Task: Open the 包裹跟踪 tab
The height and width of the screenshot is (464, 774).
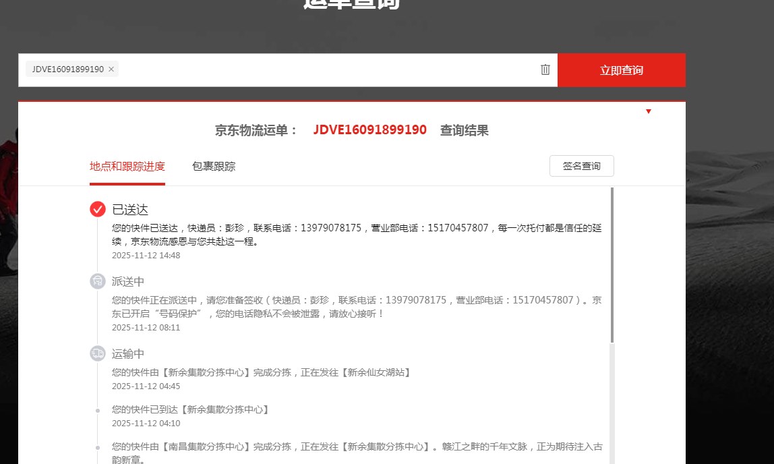Action: (214, 167)
